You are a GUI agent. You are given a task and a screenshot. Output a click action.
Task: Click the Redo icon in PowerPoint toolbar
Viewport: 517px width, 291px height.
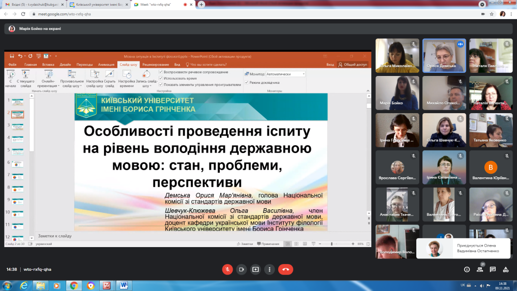tap(31, 56)
